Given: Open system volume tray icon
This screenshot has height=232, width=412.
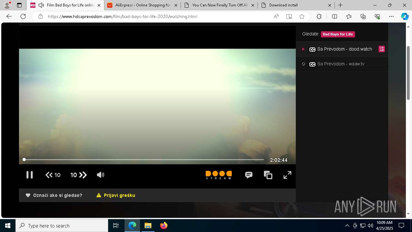Looking at the screenshot, I should pos(370,226).
